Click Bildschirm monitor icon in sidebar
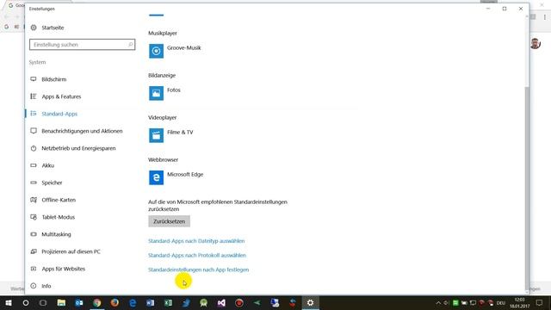The image size is (551, 310). pyautogui.click(x=34, y=79)
